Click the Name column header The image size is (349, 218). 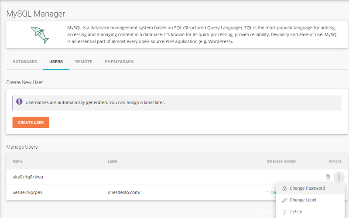[x=17, y=161]
